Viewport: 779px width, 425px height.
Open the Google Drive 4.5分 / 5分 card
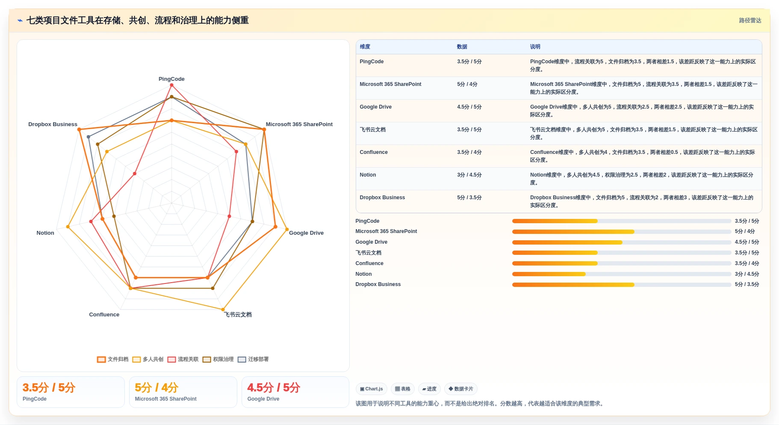pos(295,392)
